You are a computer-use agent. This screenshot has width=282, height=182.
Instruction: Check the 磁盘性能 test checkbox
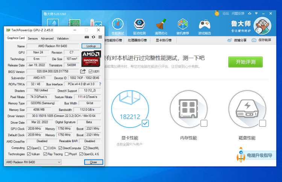(262, 123)
